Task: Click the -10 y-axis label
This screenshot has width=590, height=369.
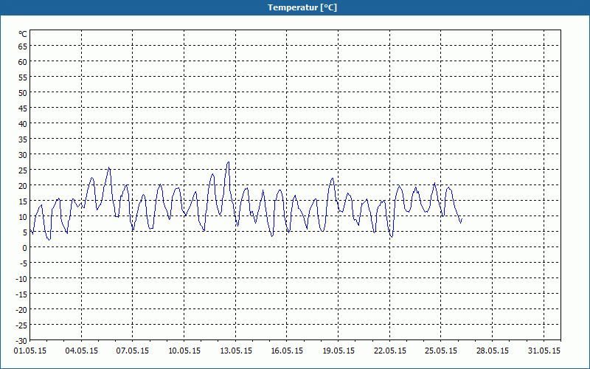Action: [21, 279]
